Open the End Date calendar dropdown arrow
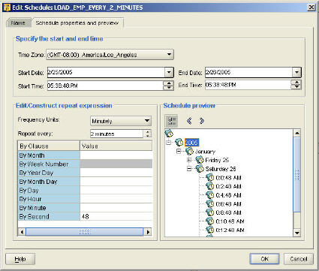This screenshot has height=271, width=319. pos(296,72)
